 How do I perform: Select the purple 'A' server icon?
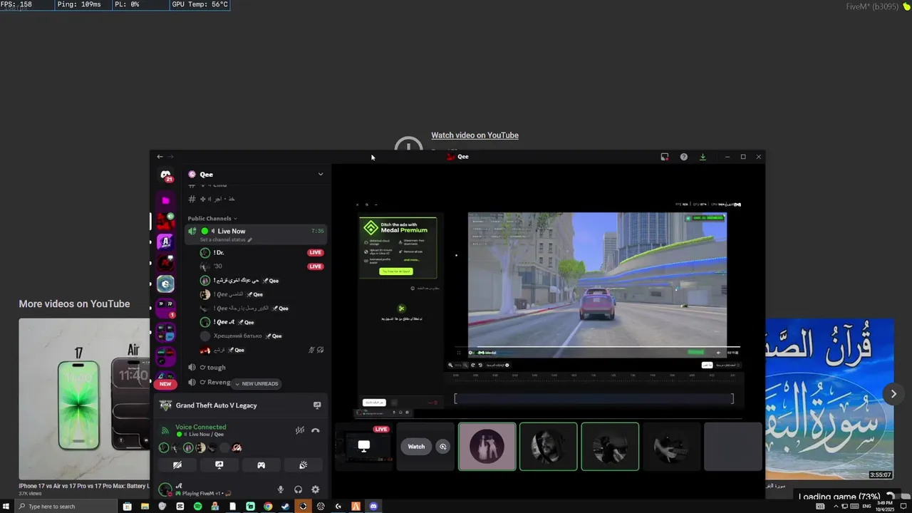point(165,242)
